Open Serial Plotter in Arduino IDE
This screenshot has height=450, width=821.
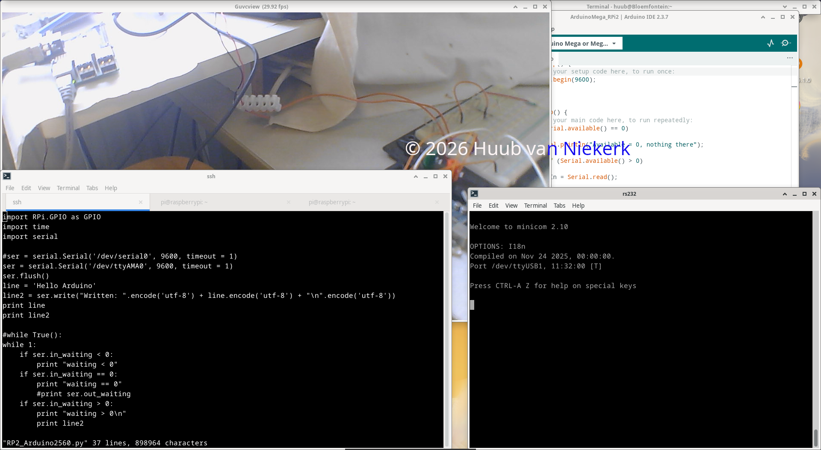click(x=771, y=43)
